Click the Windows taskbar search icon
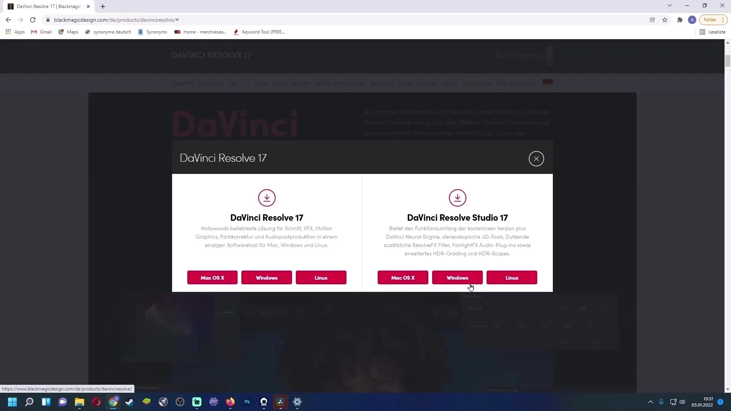This screenshot has width=731, height=411. (29, 403)
